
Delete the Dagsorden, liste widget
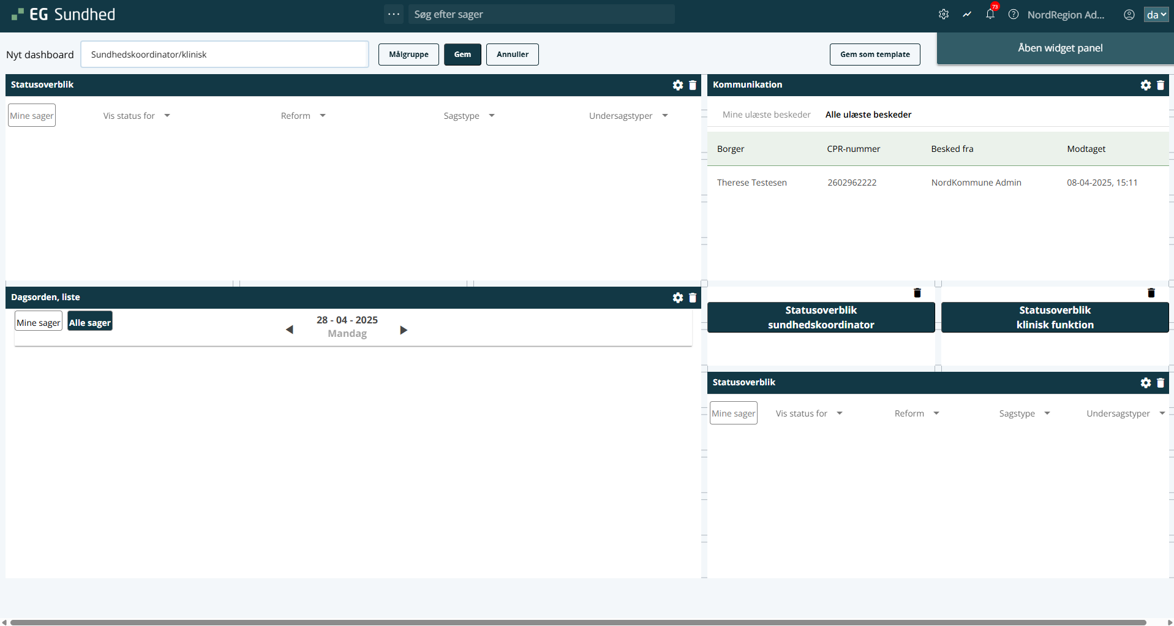693,298
